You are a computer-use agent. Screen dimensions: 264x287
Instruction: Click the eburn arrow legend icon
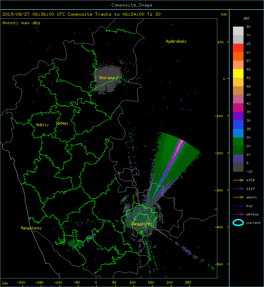(238, 197)
